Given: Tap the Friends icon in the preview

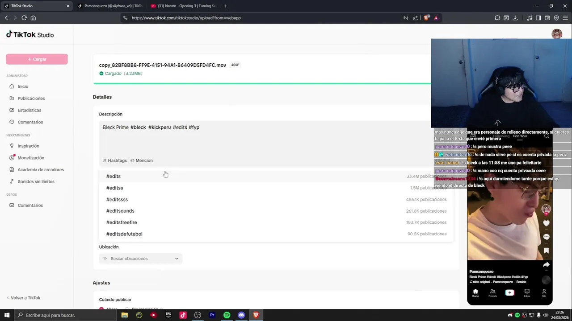Looking at the screenshot, I should coord(492,293).
